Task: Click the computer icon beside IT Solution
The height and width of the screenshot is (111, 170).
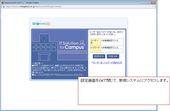Action: pos(82,43)
